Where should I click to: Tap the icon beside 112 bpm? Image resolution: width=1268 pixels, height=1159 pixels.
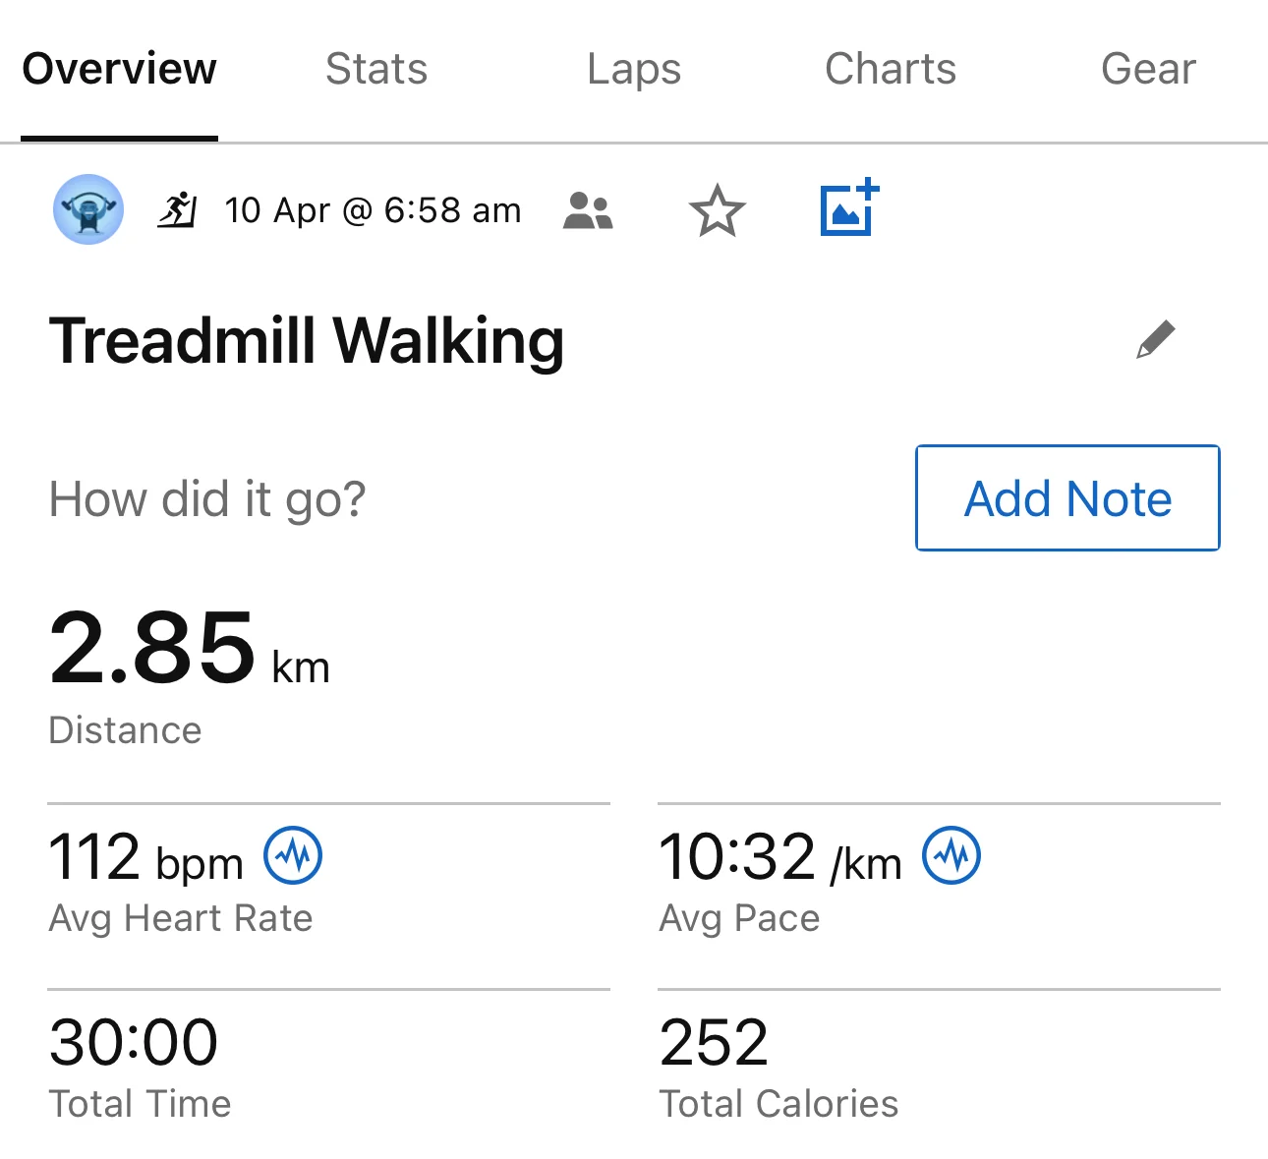(293, 855)
